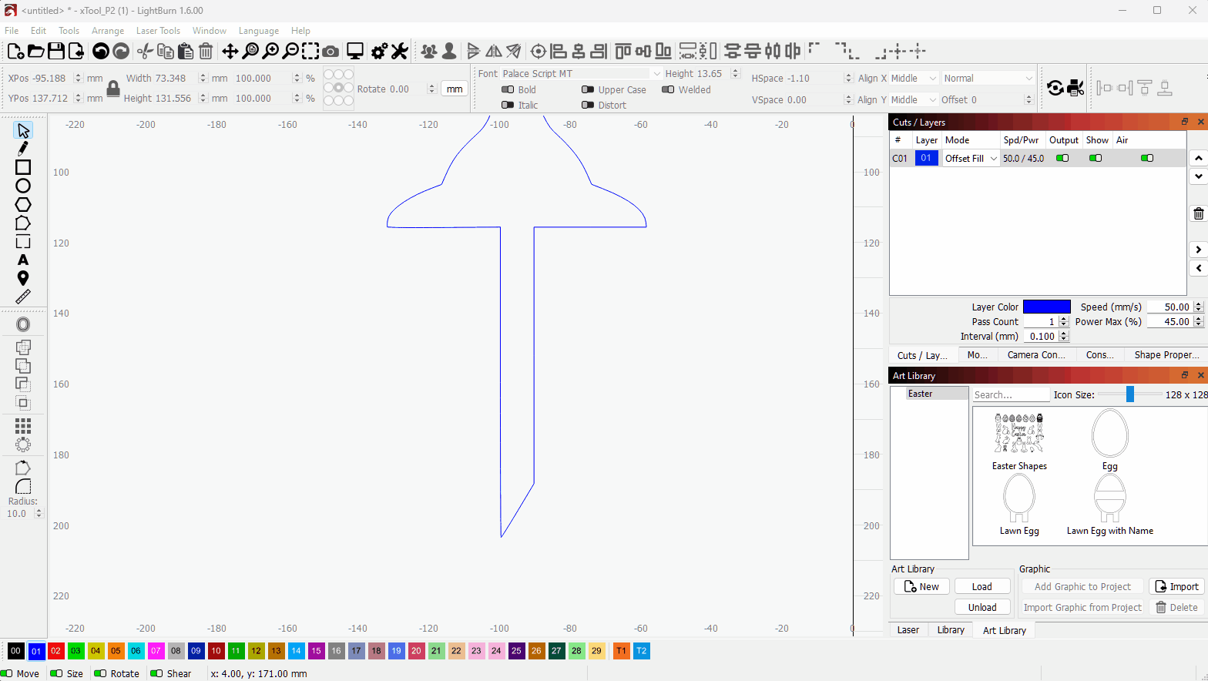Switch to the Laser tab
The image size is (1208, 681).
[908, 630]
